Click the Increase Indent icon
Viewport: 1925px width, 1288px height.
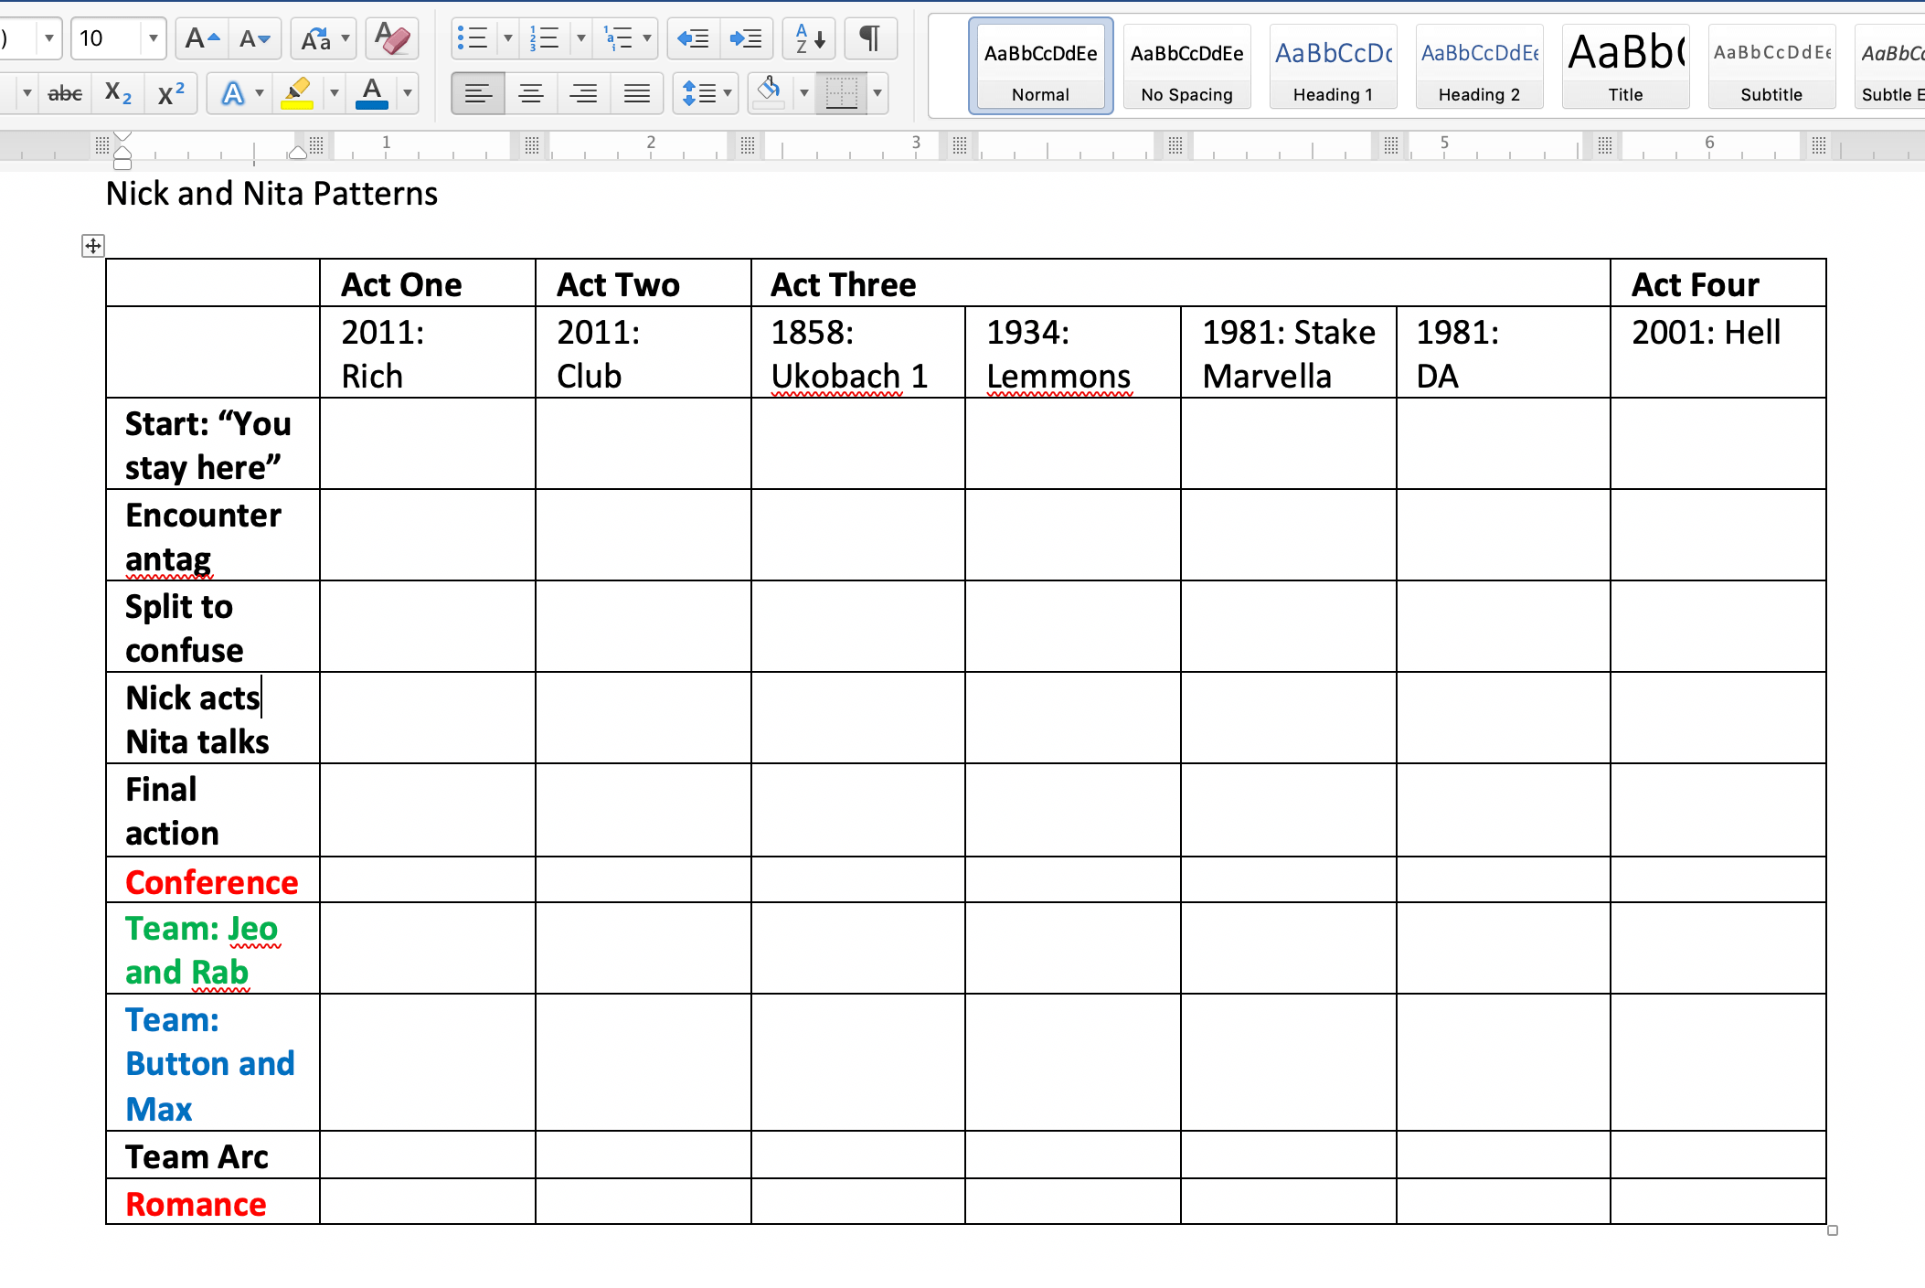click(746, 39)
